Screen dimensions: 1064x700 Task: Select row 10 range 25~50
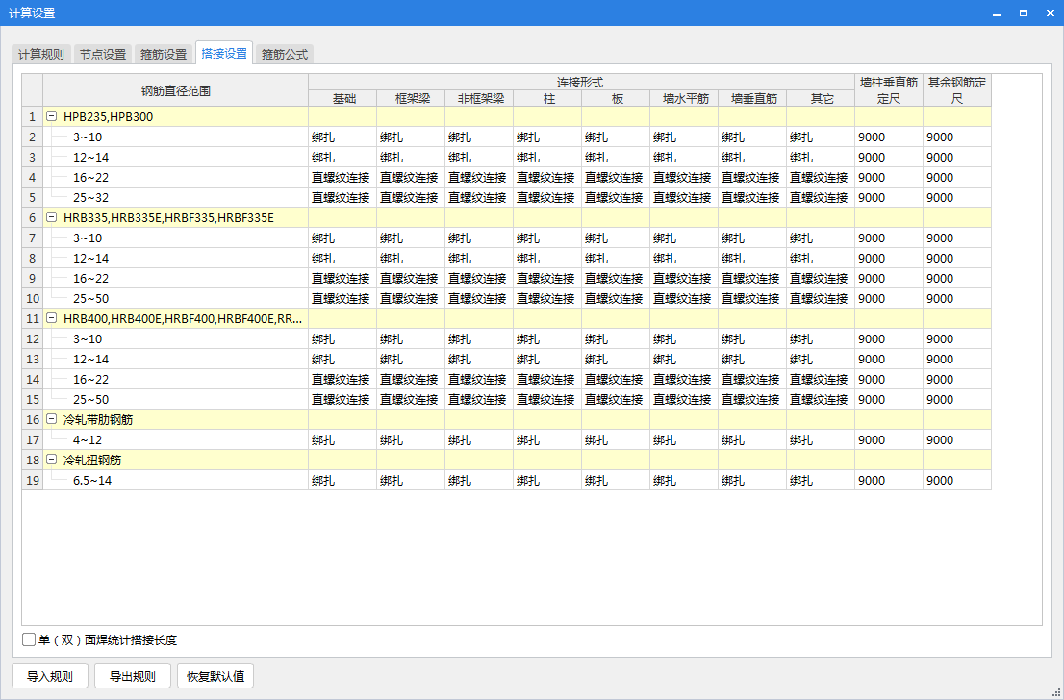pyautogui.click(x=176, y=298)
